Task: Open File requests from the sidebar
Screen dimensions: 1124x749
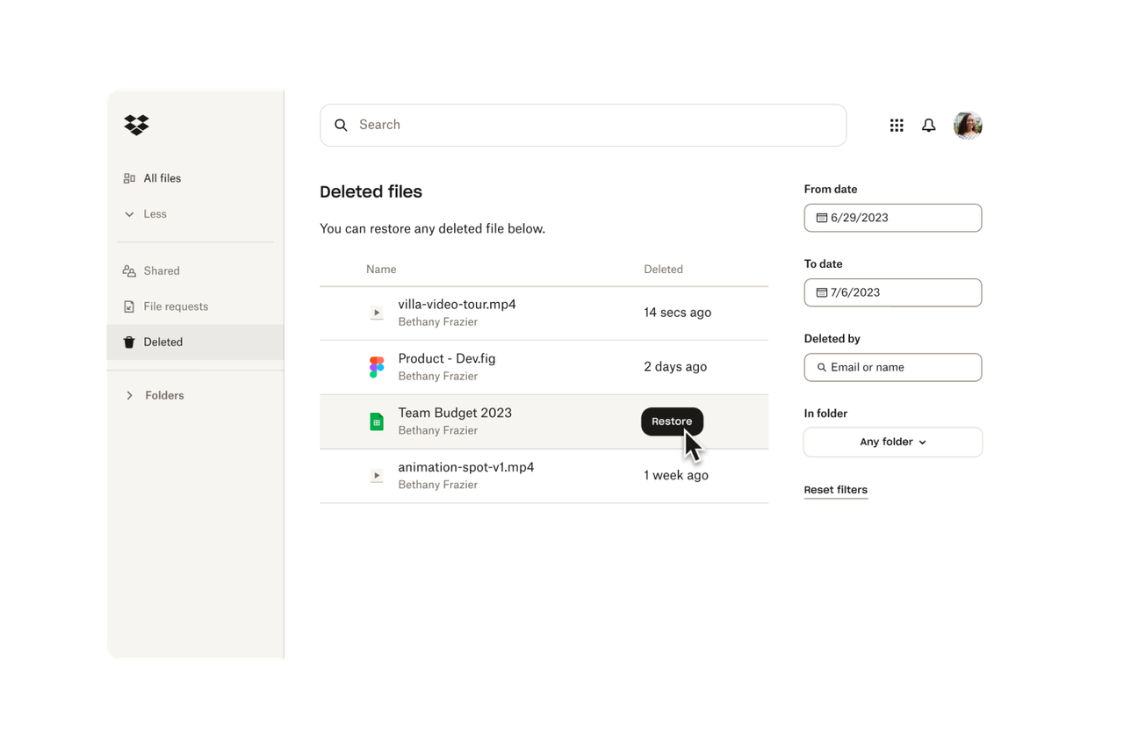Action: 176,306
